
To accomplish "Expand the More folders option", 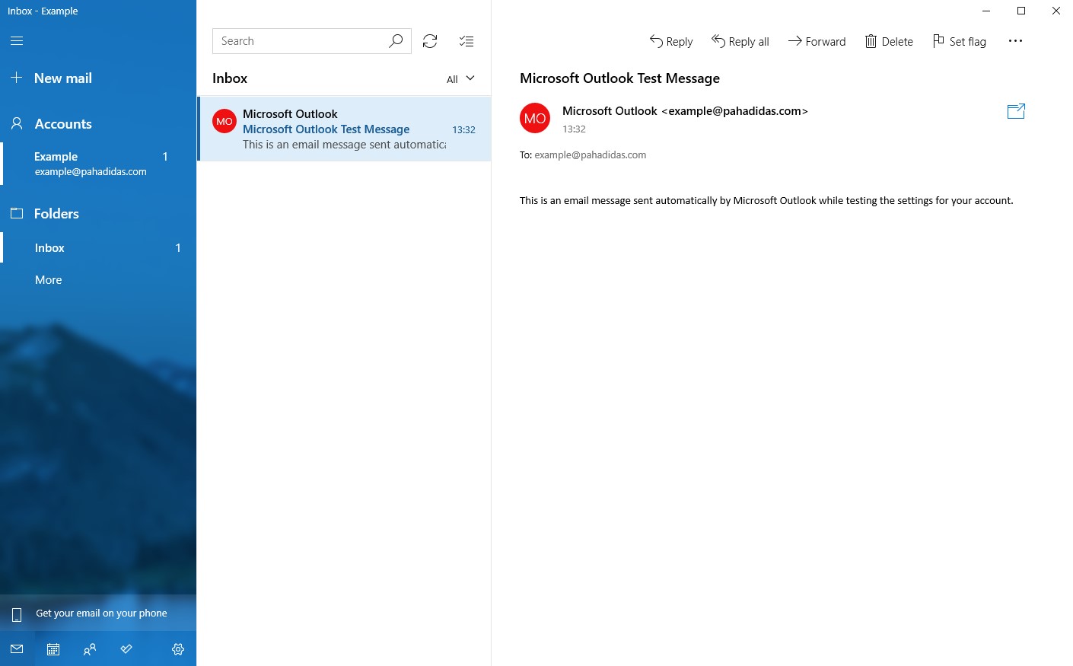I will coord(48,279).
